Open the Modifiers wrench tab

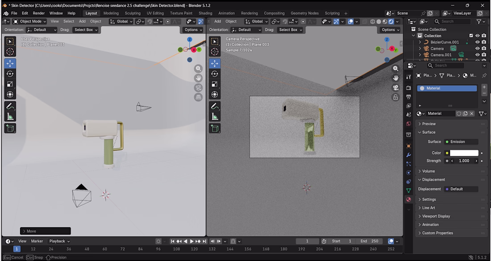pyautogui.click(x=408, y=155)
